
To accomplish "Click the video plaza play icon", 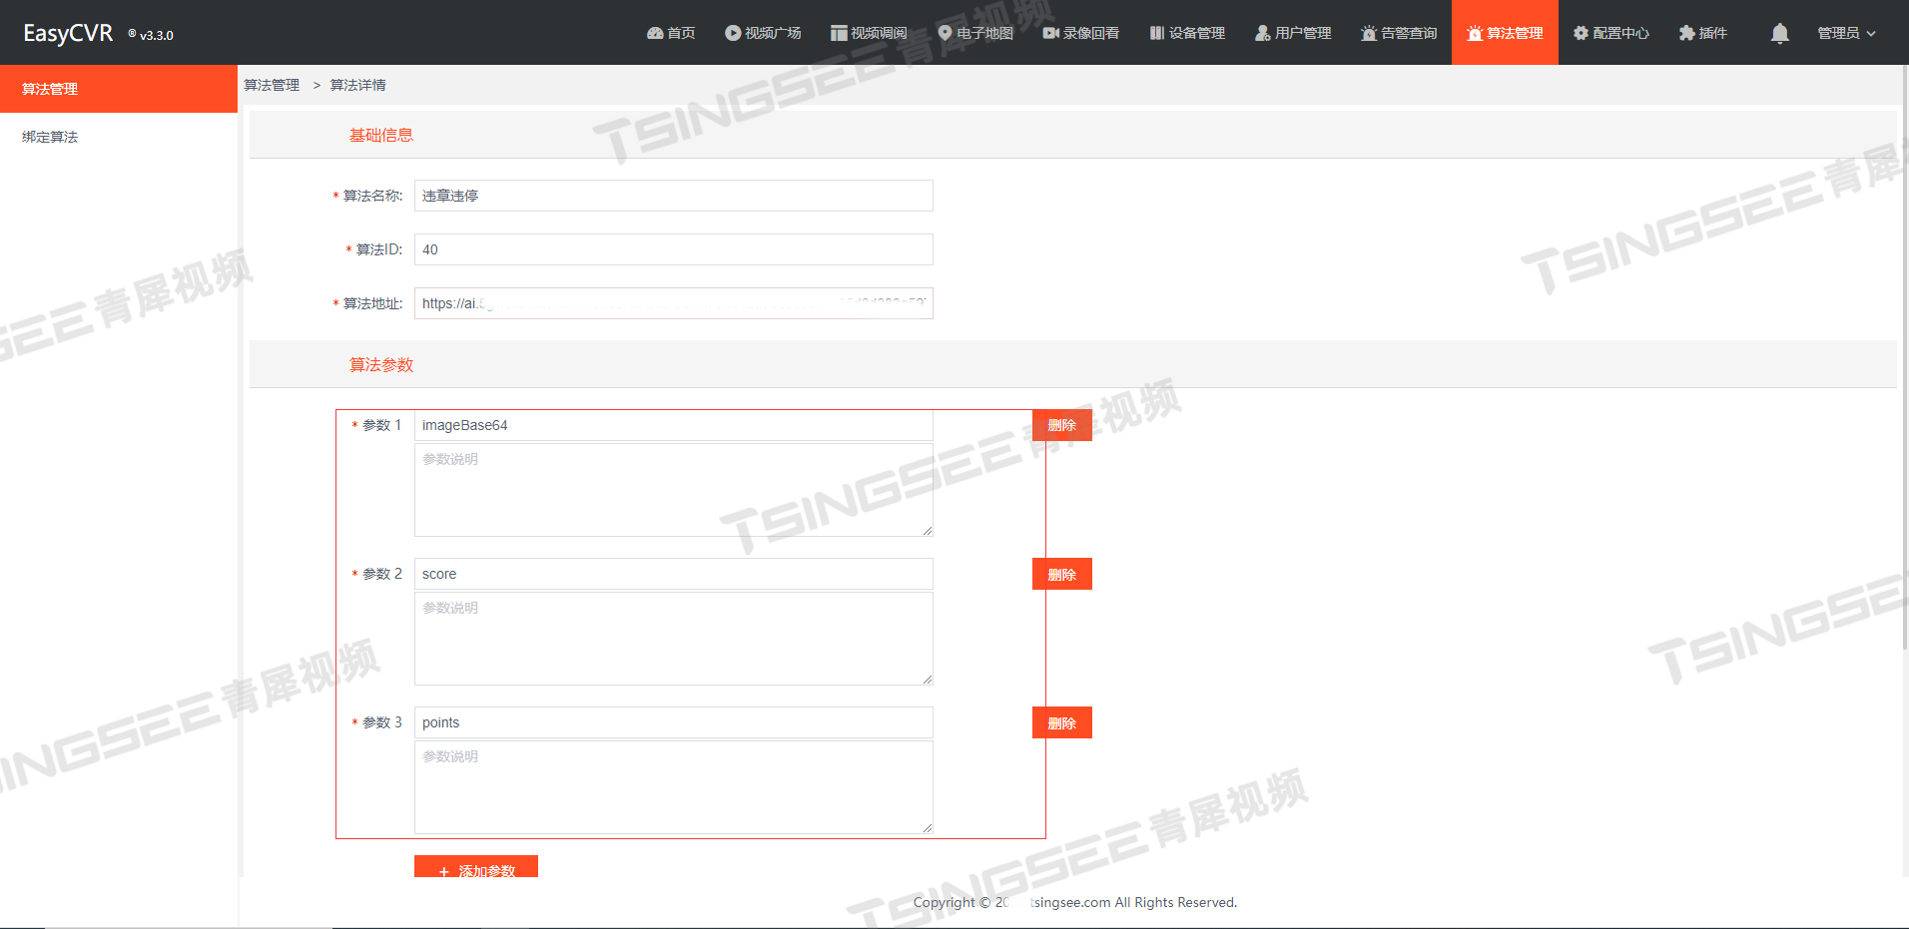I will pos(733,33).
